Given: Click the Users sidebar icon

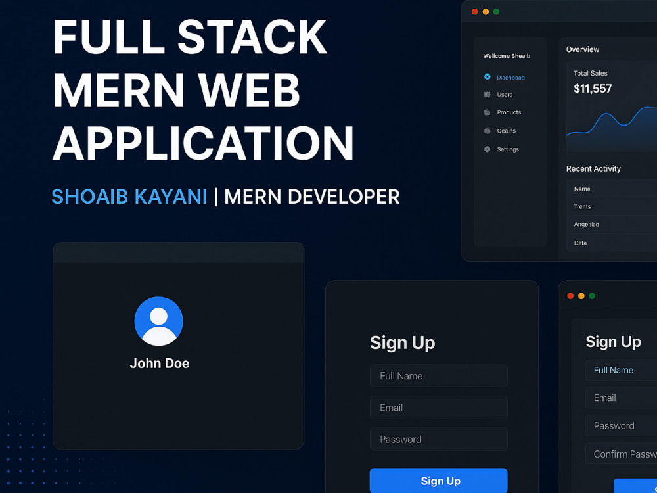Looking at the screenshot, I should [x=487, y=95].
